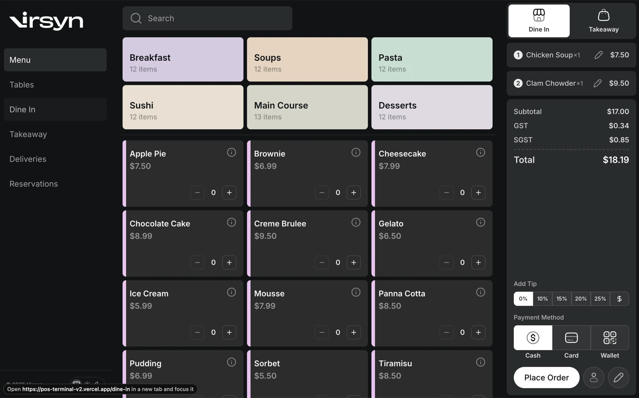Open info for Ice Cream

point(232,292)
